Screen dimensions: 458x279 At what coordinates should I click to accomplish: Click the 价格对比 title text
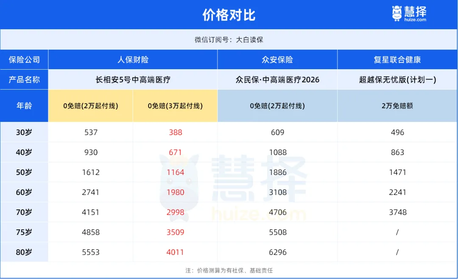tap(229, 15)
